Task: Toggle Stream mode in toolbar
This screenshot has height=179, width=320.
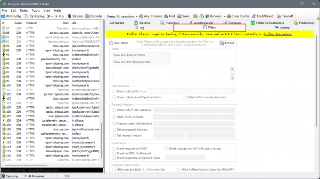Action: (75, 16)
